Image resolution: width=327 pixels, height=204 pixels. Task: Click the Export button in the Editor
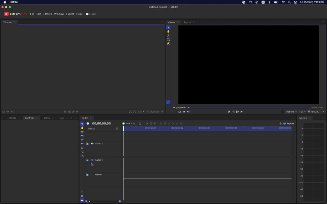click(289, 123)
